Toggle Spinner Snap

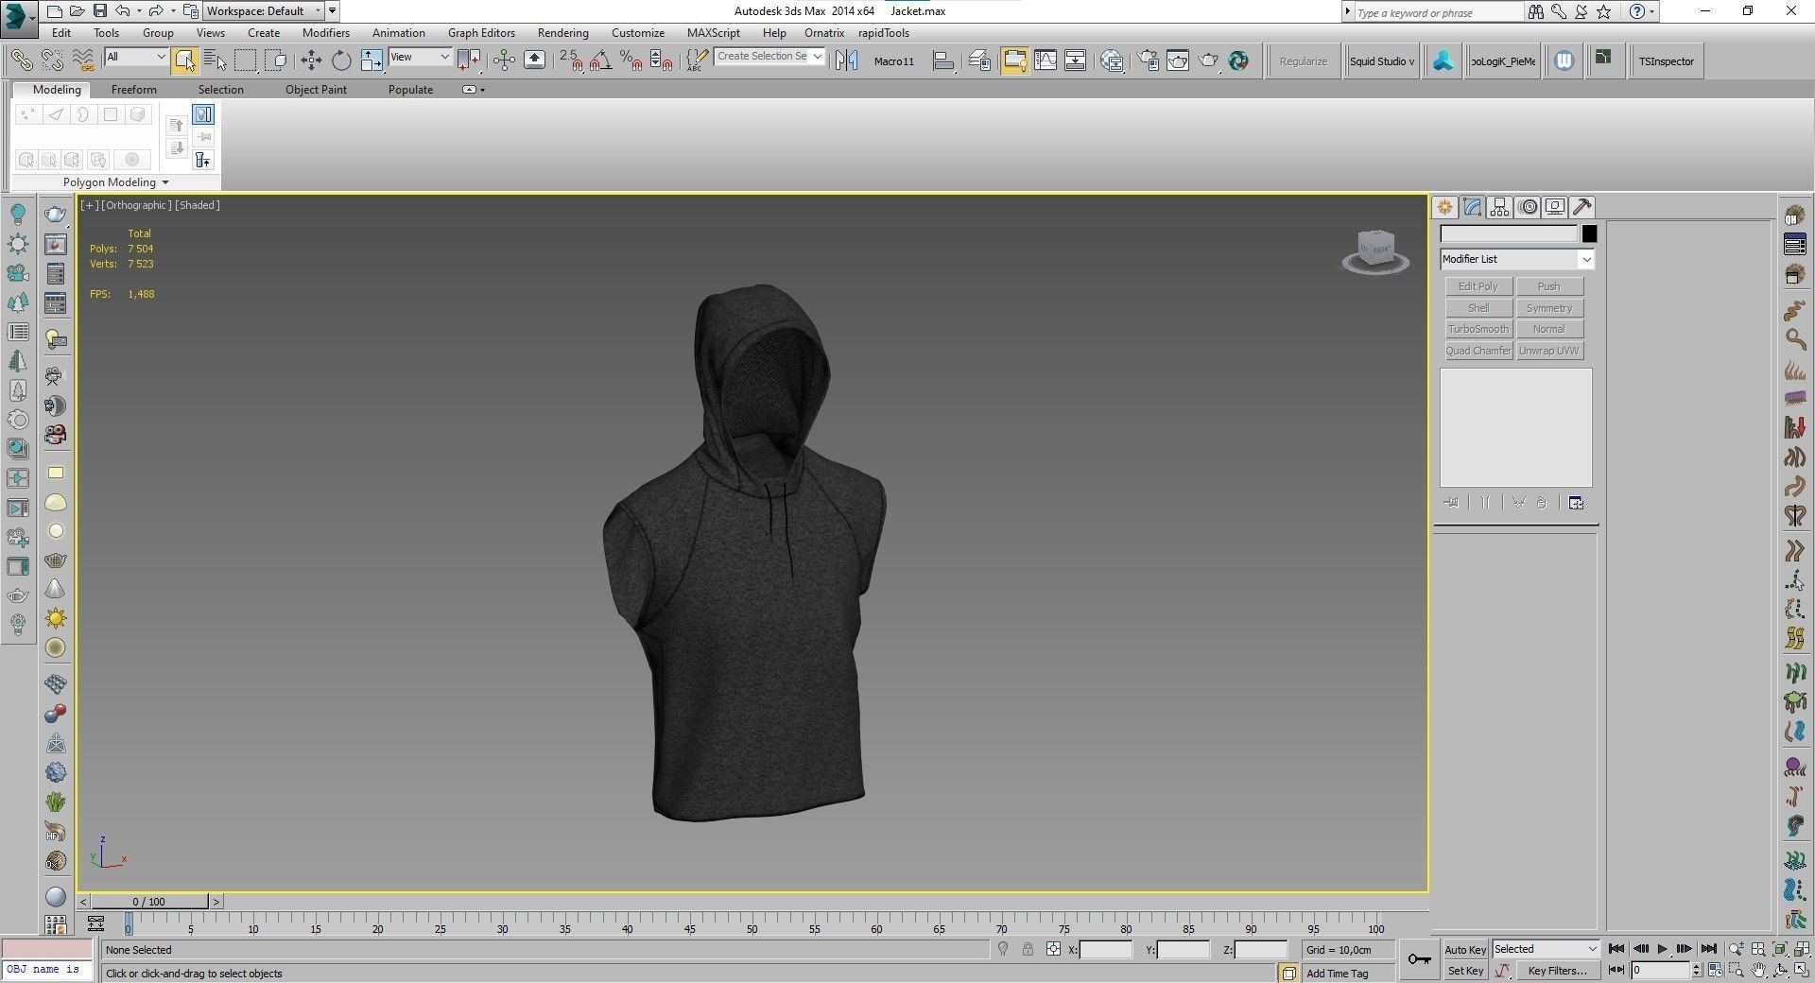[662, 61]
